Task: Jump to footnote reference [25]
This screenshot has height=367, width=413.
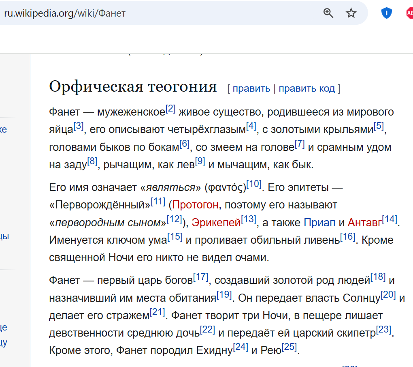Action: [x=289, y=347]
